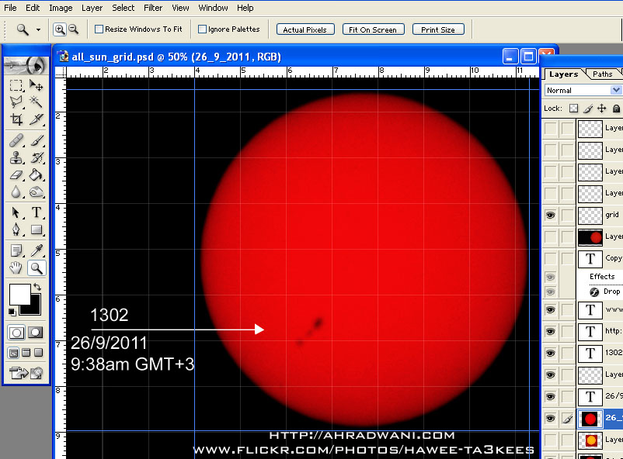This screenshot has width=623, height=459.
Task: Click the white foreground color swatch
Action: coord(19,294)
